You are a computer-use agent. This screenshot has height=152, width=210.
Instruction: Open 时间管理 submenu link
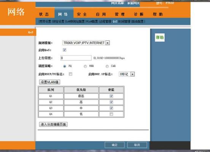pos(124,21)
